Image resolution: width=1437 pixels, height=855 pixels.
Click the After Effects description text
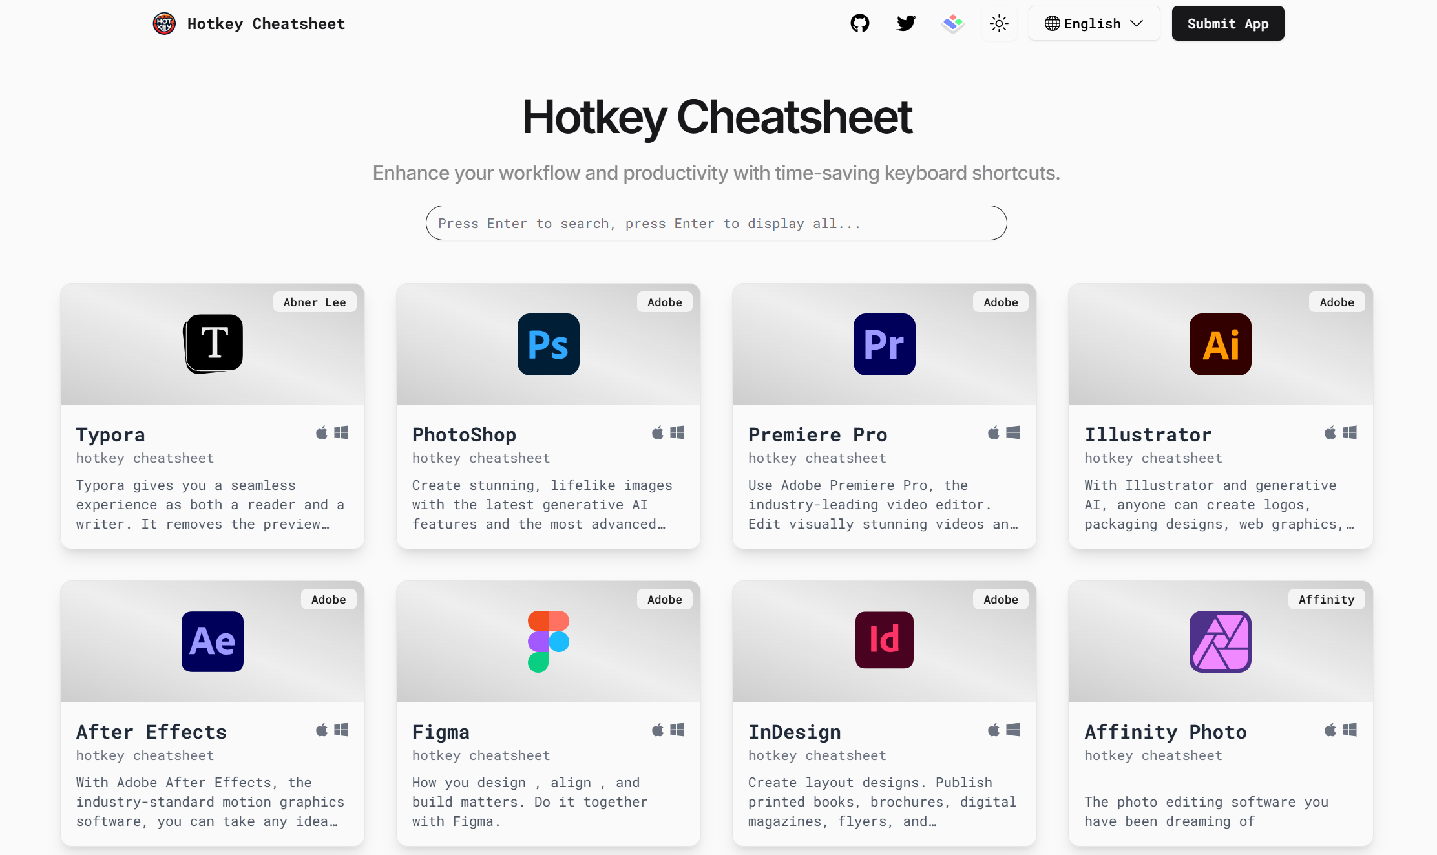[x=211, y=802]
